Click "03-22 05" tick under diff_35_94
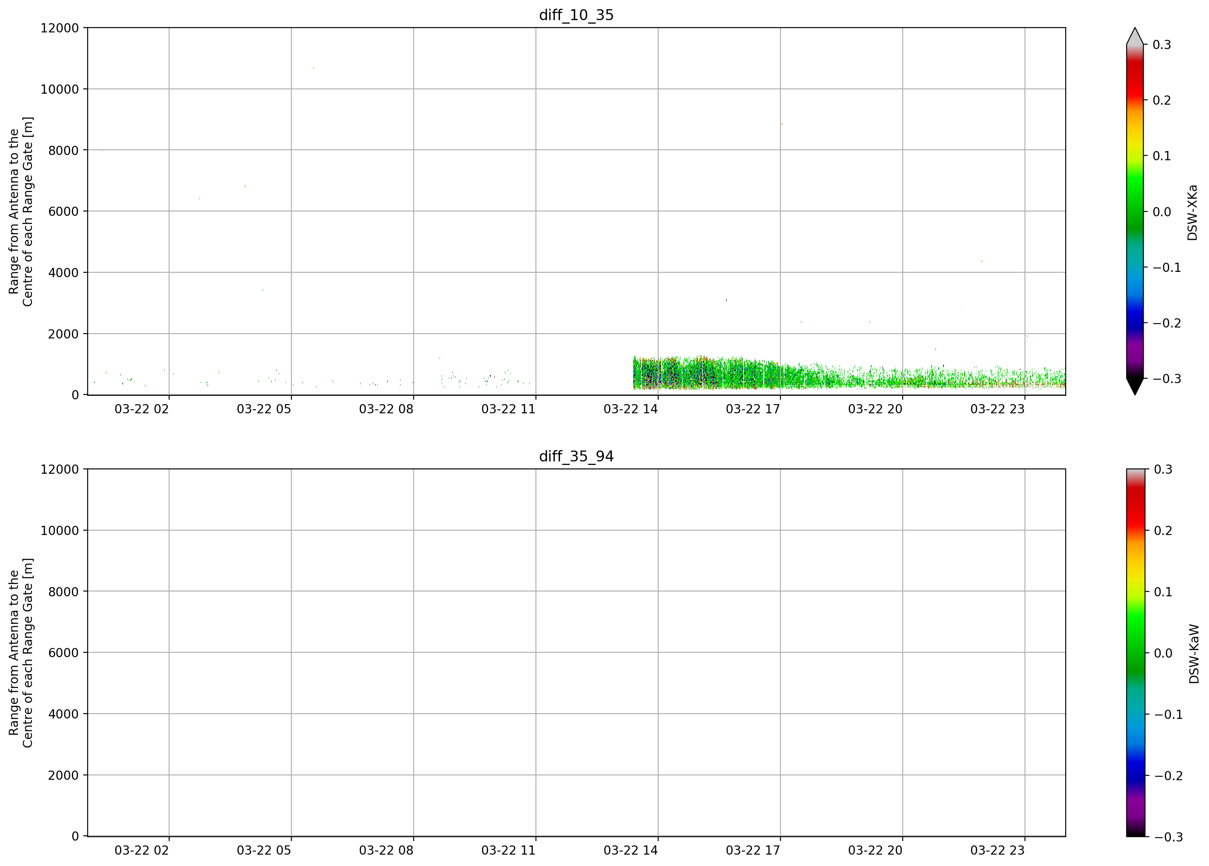The width and height of the screenshot is (1209, 866). coord(264,851)
